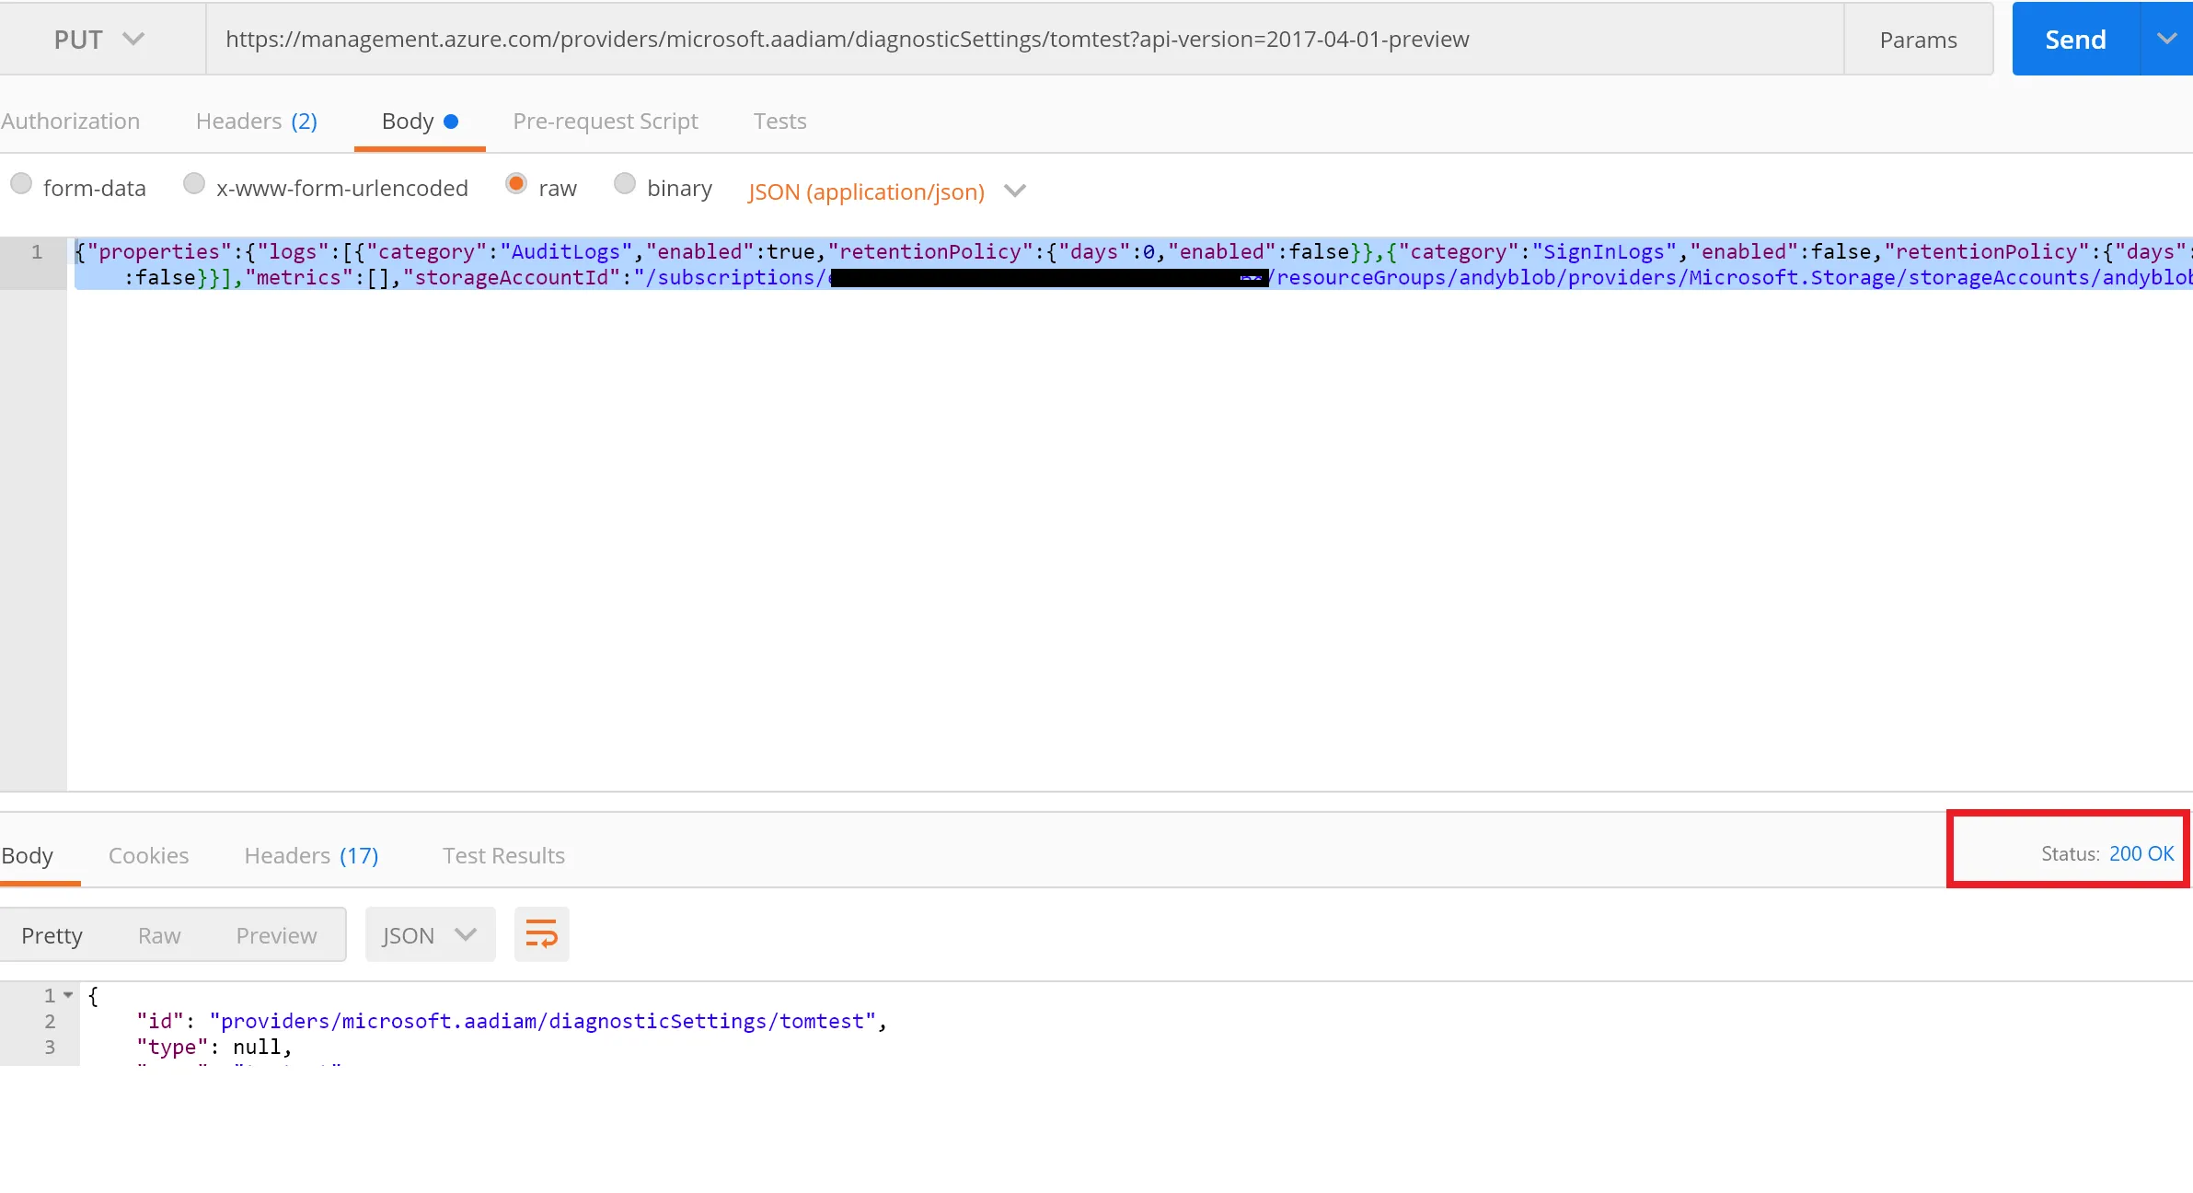The image size is (2193, 1193).
Task: Click the Send button
Action: [x=2075, y=40]
